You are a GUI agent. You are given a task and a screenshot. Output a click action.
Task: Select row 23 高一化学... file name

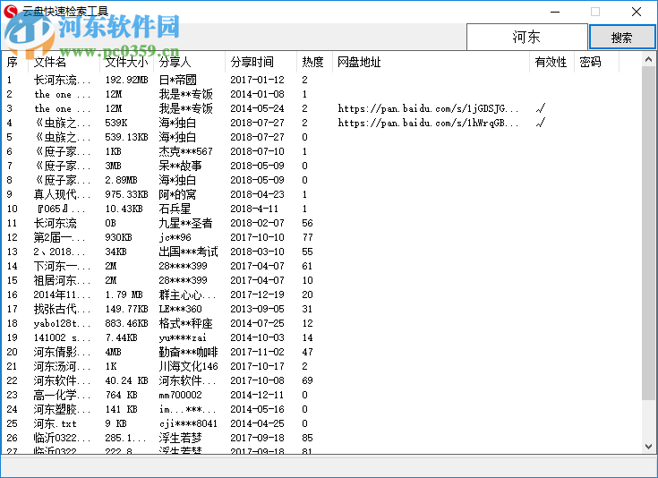point(62,395)
